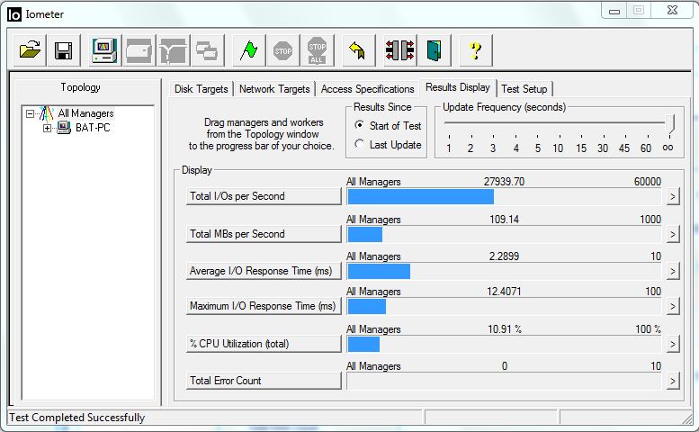The image size is (699, 432).
Task: Close the Iometer window
Action: coord(672,10)
